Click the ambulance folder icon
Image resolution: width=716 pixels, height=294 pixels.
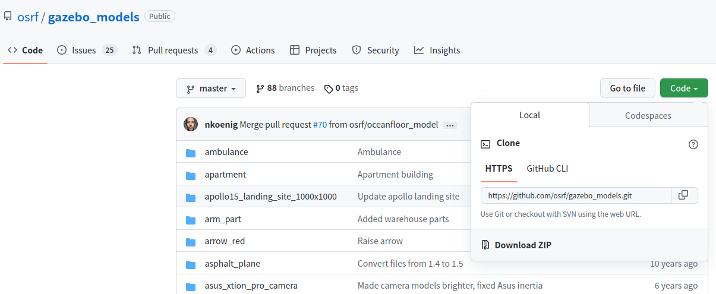pos(191,153)
